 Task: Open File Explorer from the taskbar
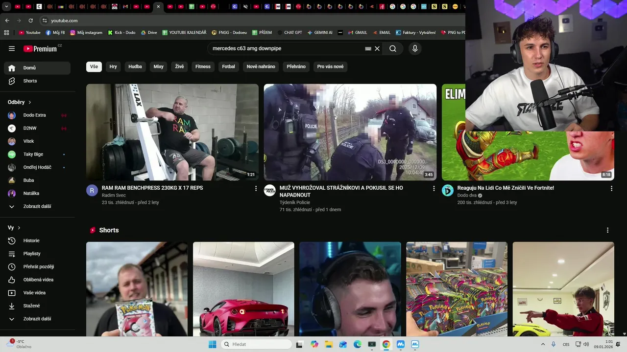tap(329, 344)
